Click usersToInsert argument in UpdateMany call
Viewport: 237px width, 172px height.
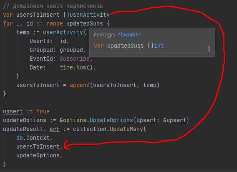tap(38, 146)
